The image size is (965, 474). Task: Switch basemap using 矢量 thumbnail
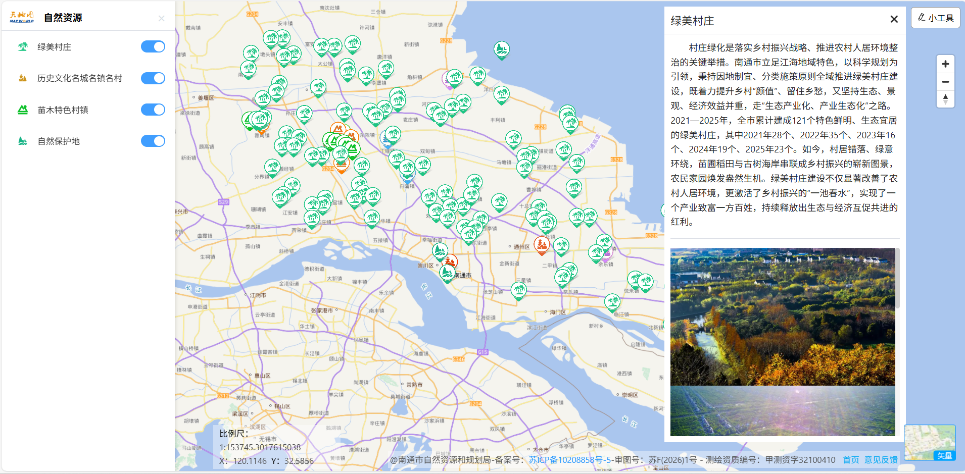click(930, 442)
